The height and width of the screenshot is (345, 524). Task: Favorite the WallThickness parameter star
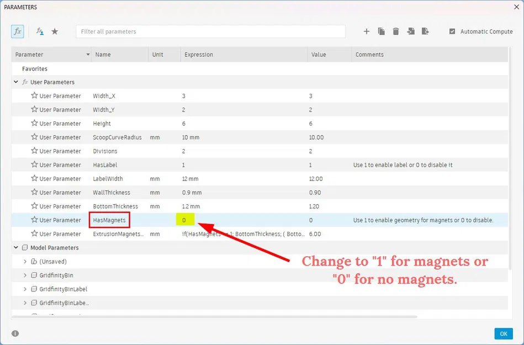[34, 192]
